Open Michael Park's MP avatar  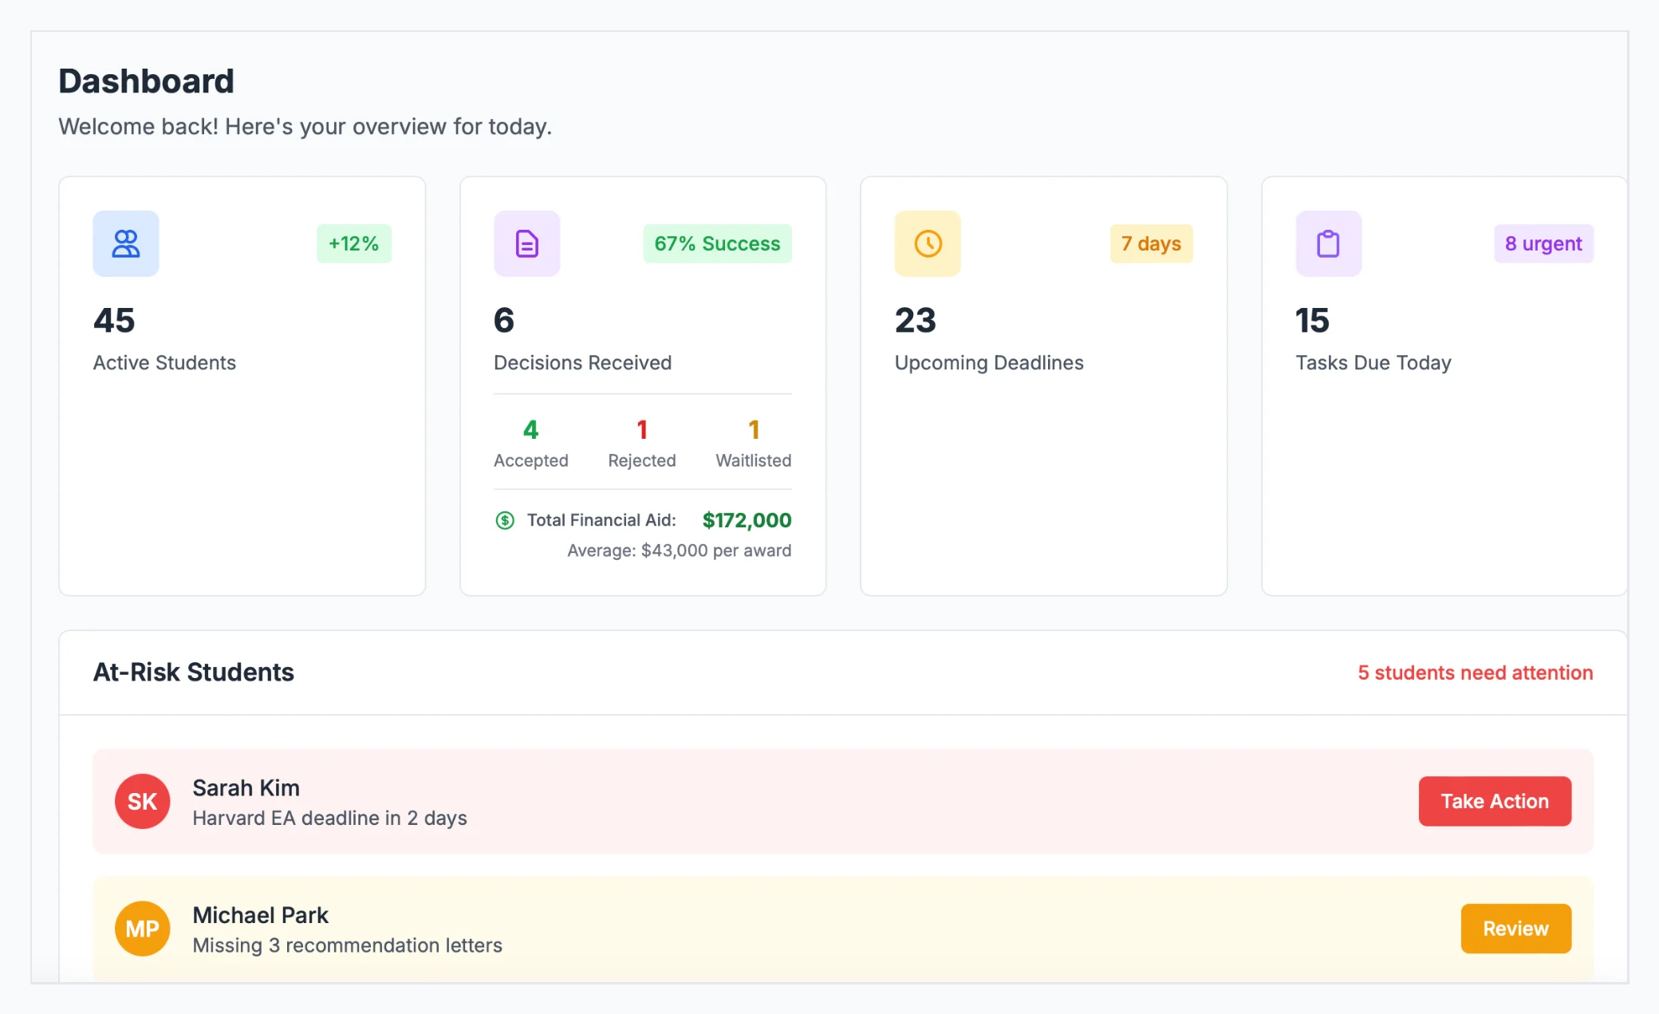click(x=142, y=928)
